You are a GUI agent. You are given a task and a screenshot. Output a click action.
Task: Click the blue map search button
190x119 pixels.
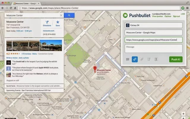[69, 15]
